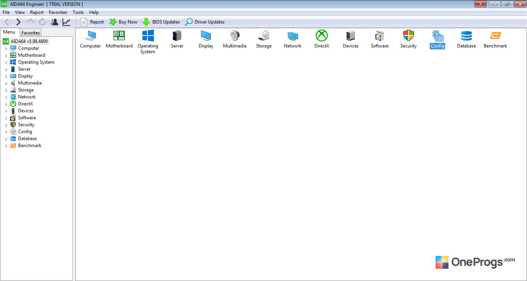Click the Report toolbar button
The image size is (527, 281).
click(92, 22)
